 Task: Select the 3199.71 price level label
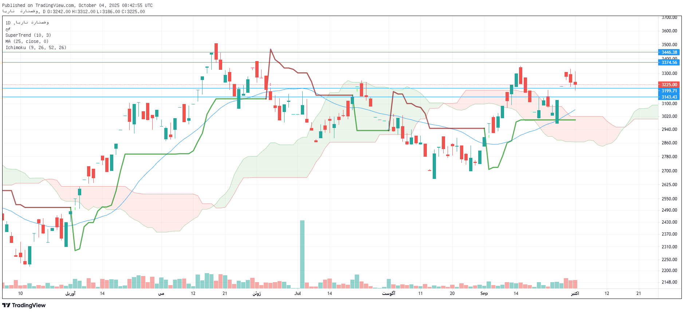coord(669,91)
